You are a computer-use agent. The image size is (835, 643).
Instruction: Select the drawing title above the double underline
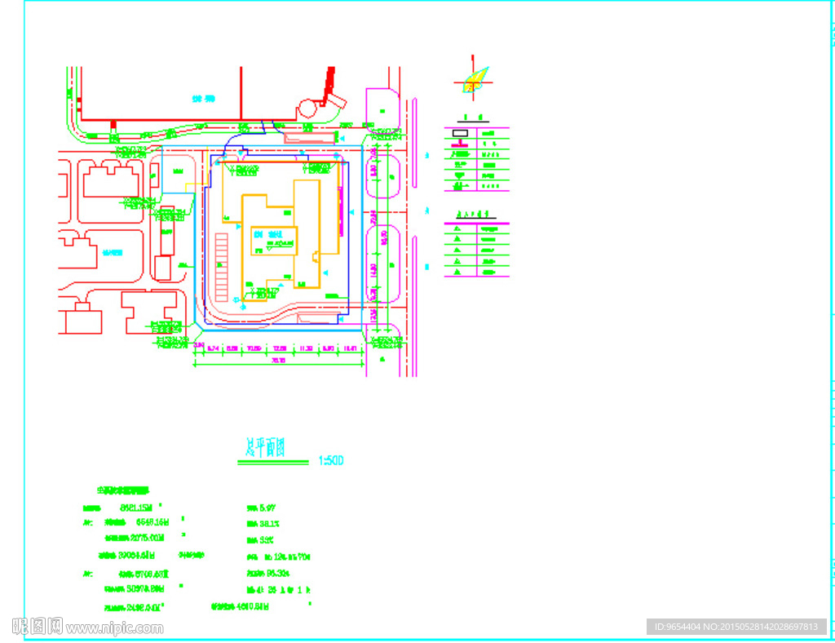click(x=266, y=447)
